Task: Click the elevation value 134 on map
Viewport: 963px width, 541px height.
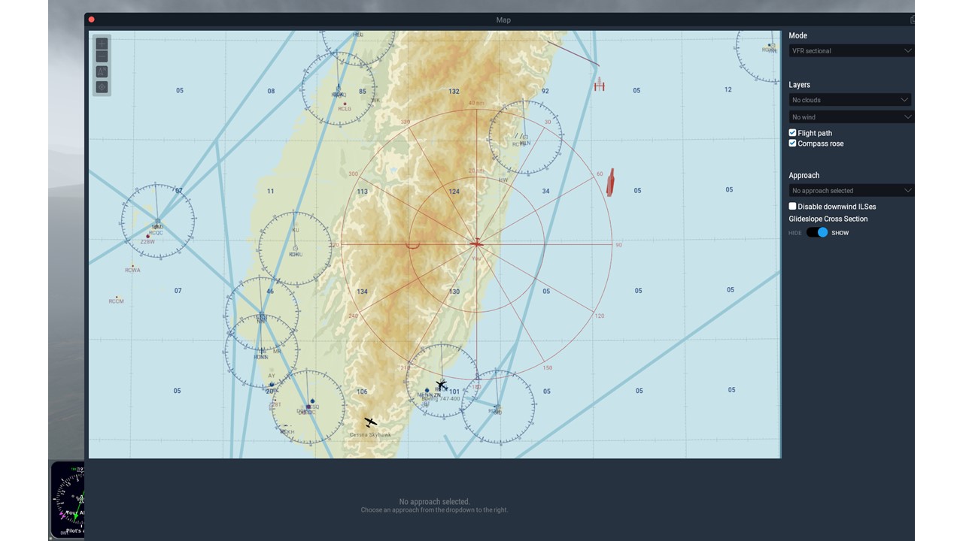Action: (x=362, y=292)
